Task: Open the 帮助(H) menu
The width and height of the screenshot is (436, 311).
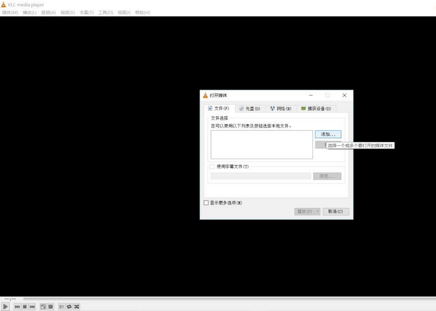Action: (143, 13)
